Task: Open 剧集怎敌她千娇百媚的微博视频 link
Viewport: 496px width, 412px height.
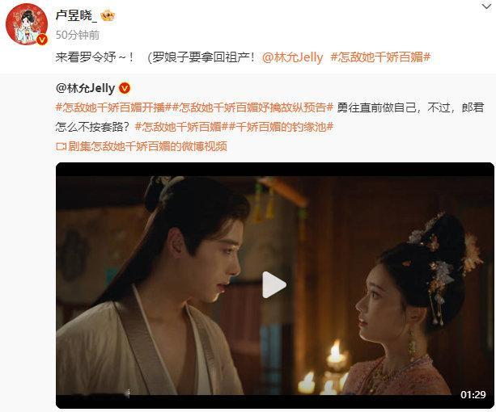Action: point(148,146)
